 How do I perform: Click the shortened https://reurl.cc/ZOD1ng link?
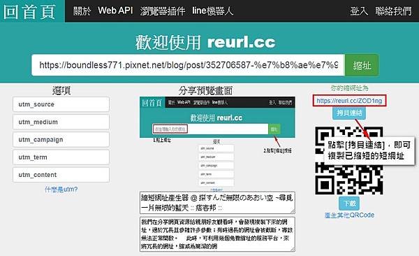coord(349,101)
